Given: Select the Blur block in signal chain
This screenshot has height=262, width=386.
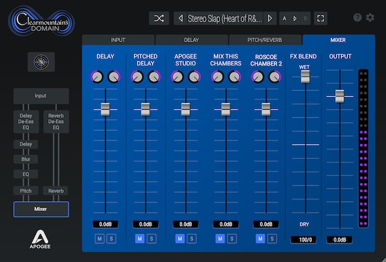Looking at the screenshot, I should point(26,159).
